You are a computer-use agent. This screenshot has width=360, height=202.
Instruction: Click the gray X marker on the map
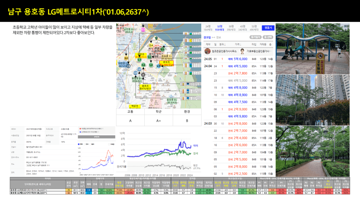[143, 74]
